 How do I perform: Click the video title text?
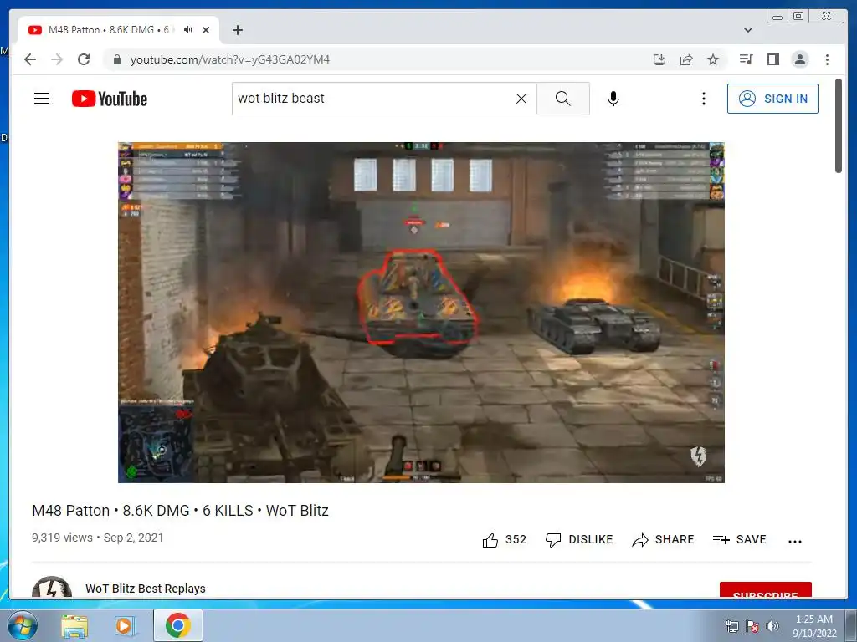[181, 511]
